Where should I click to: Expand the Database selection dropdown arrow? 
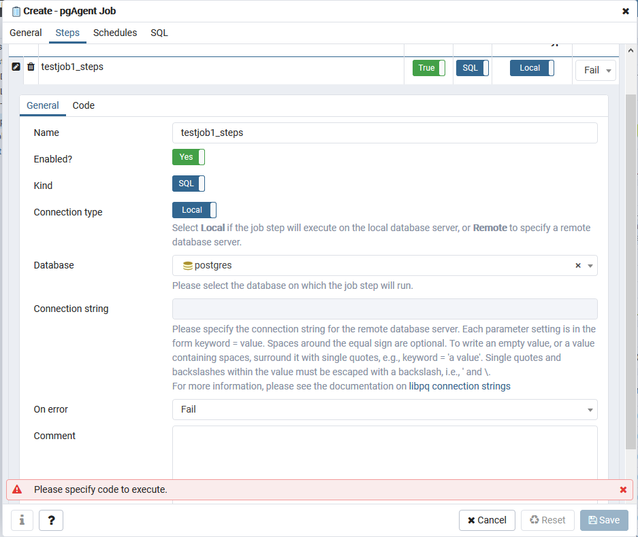click(x=590, y=265)
